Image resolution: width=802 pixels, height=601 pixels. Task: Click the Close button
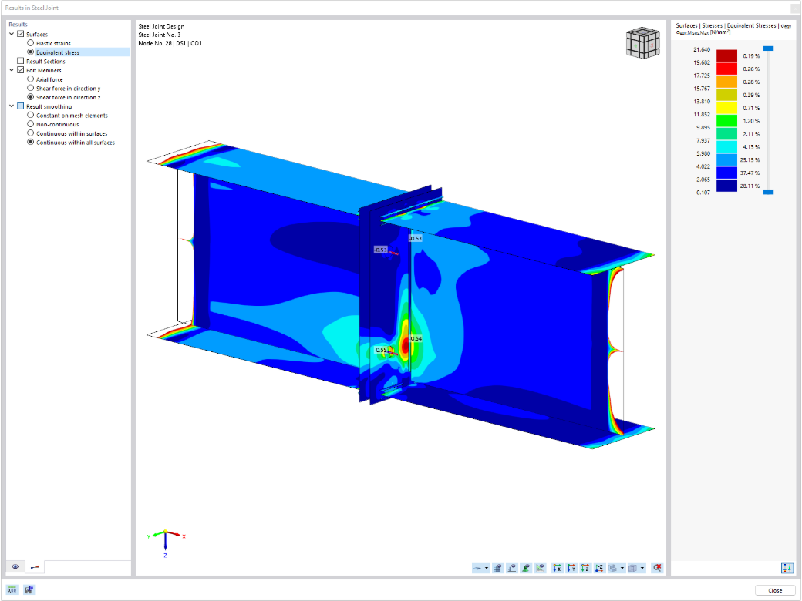coord(775,590)
